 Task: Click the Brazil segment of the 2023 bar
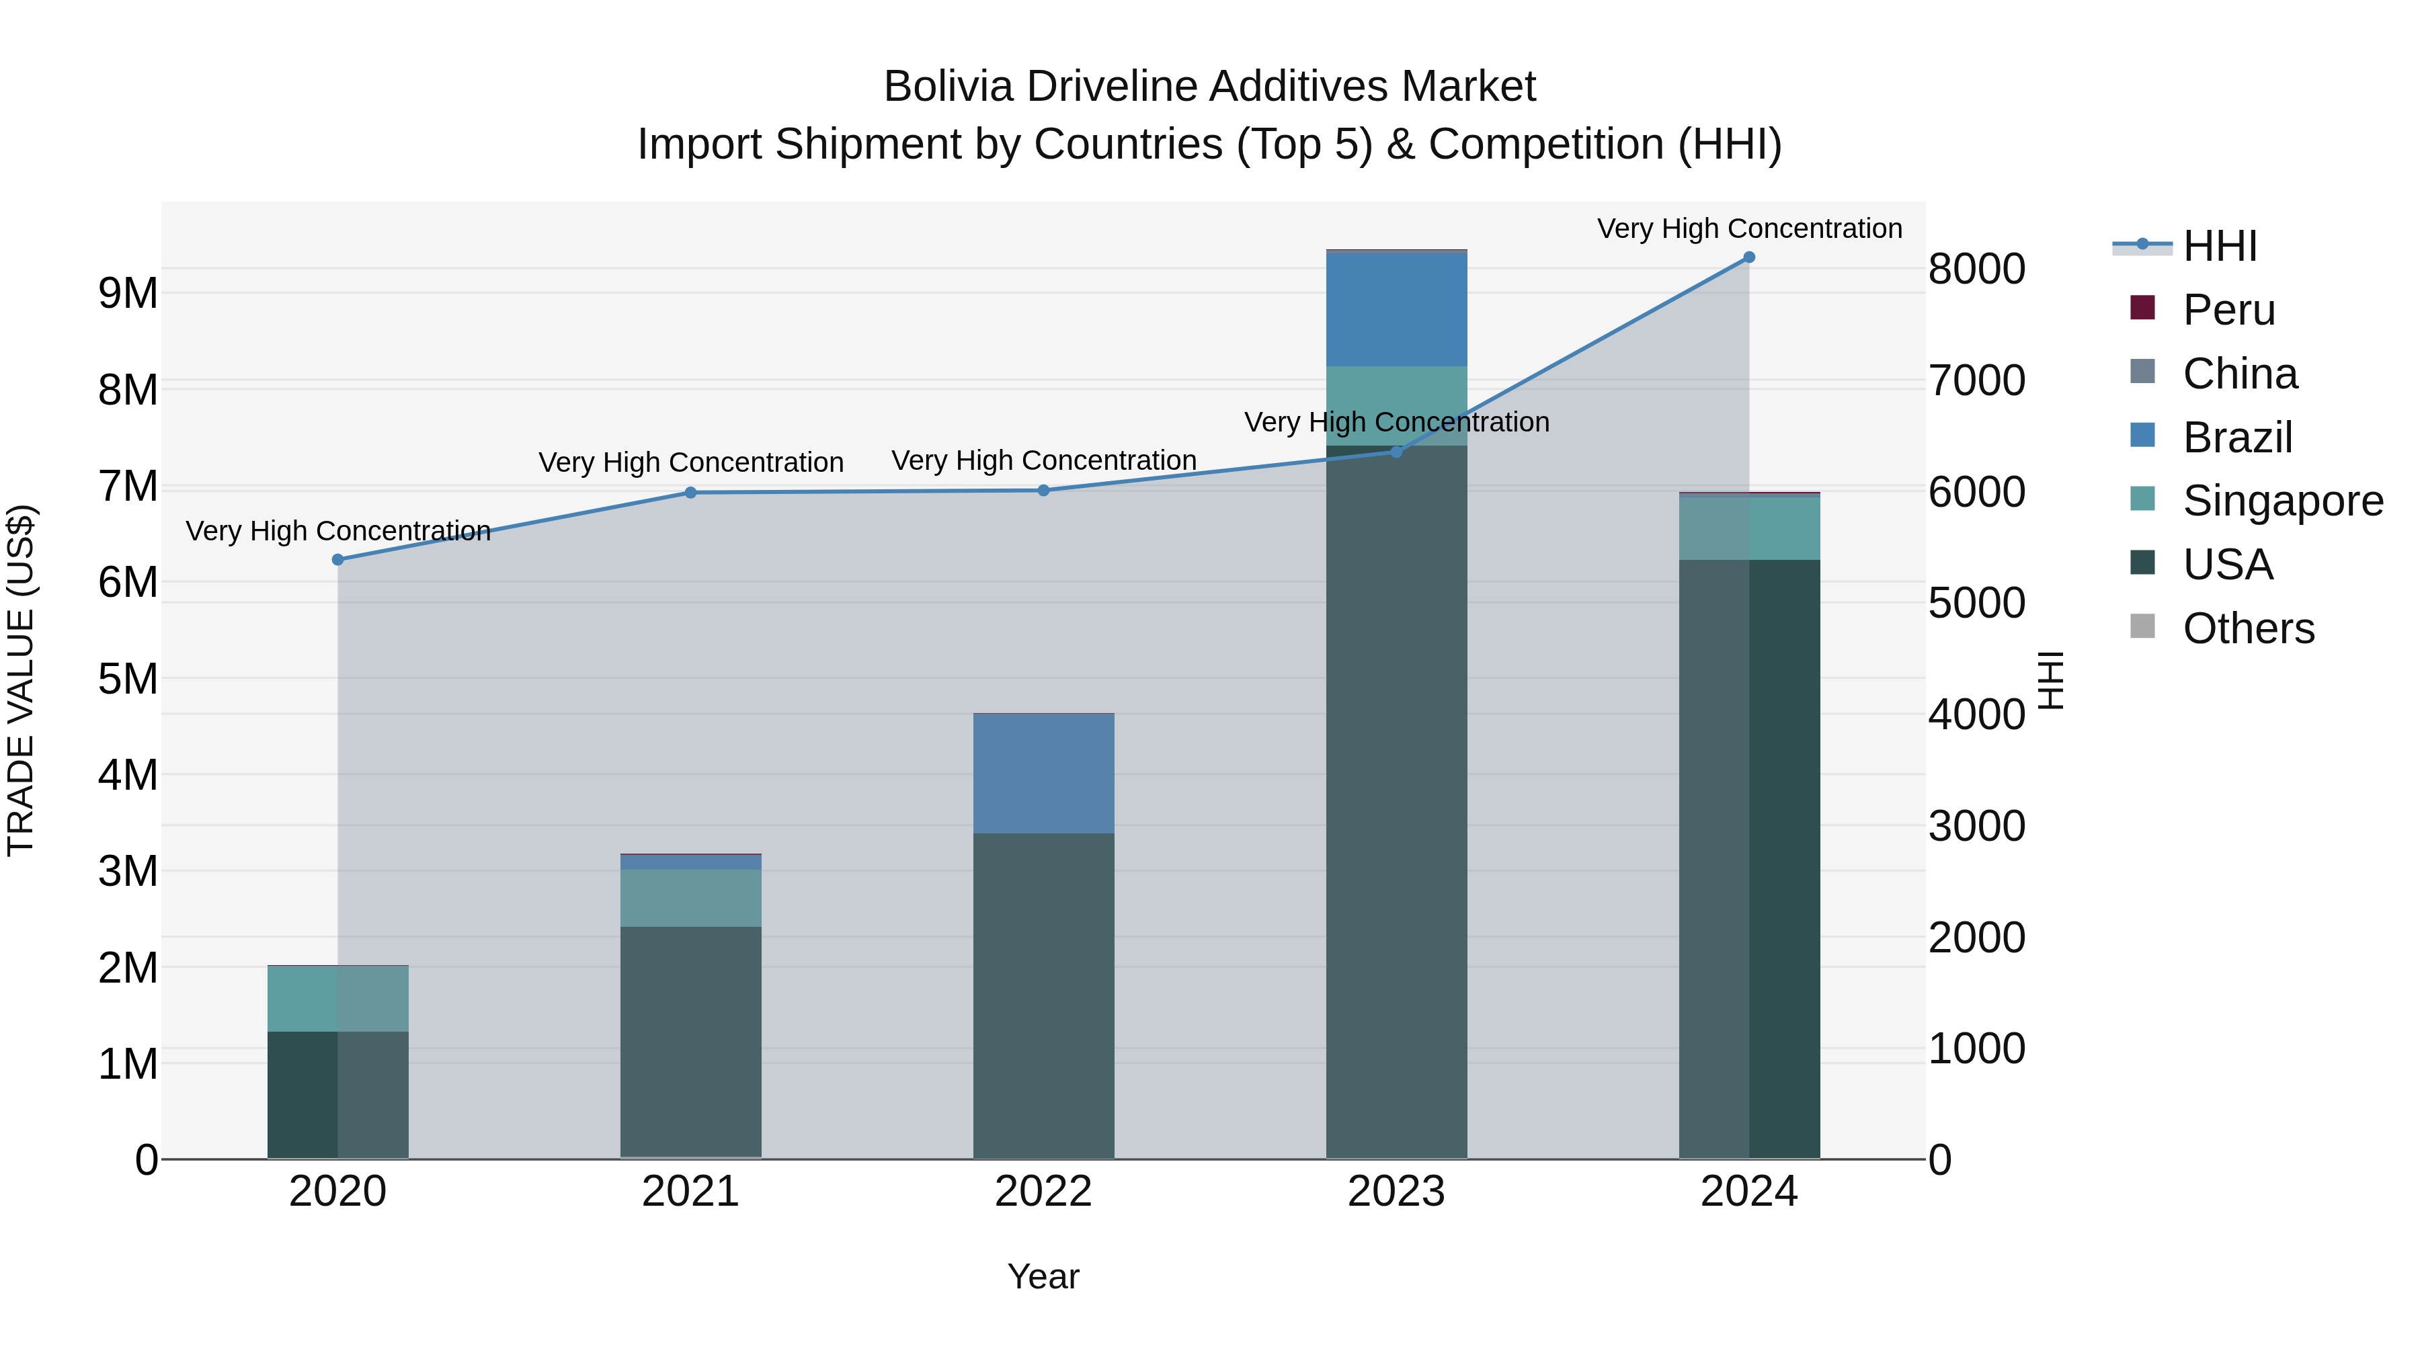(1396, 310)
